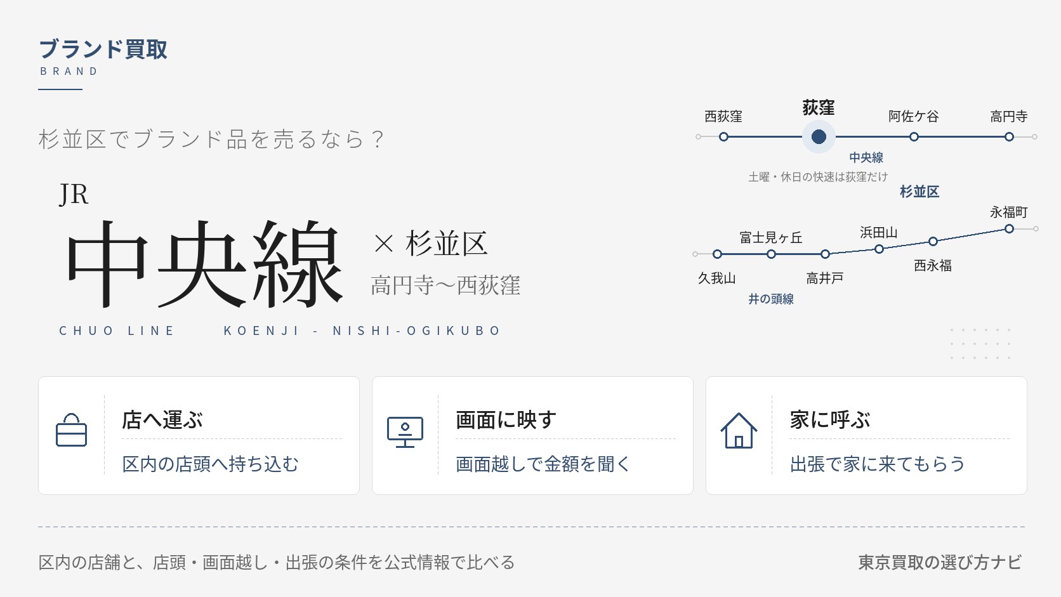Click the 阿佐ケ谷 station marker
Screen dimensions: 1061x597
[914, 136]
